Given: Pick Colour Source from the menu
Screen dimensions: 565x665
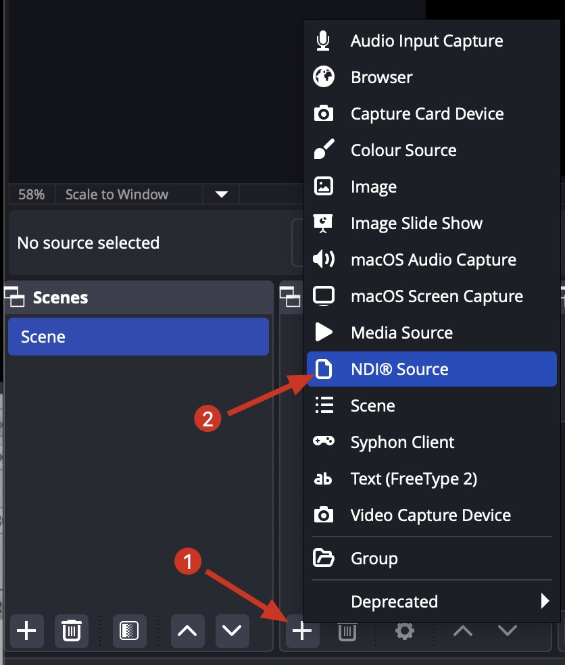Looking at the screenshot, I should [x=403, y=150].
